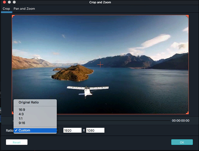Viewport: 199px width, 151px height.
Task: Close the Crop and Zoom window
Action: tap(5, 2)
